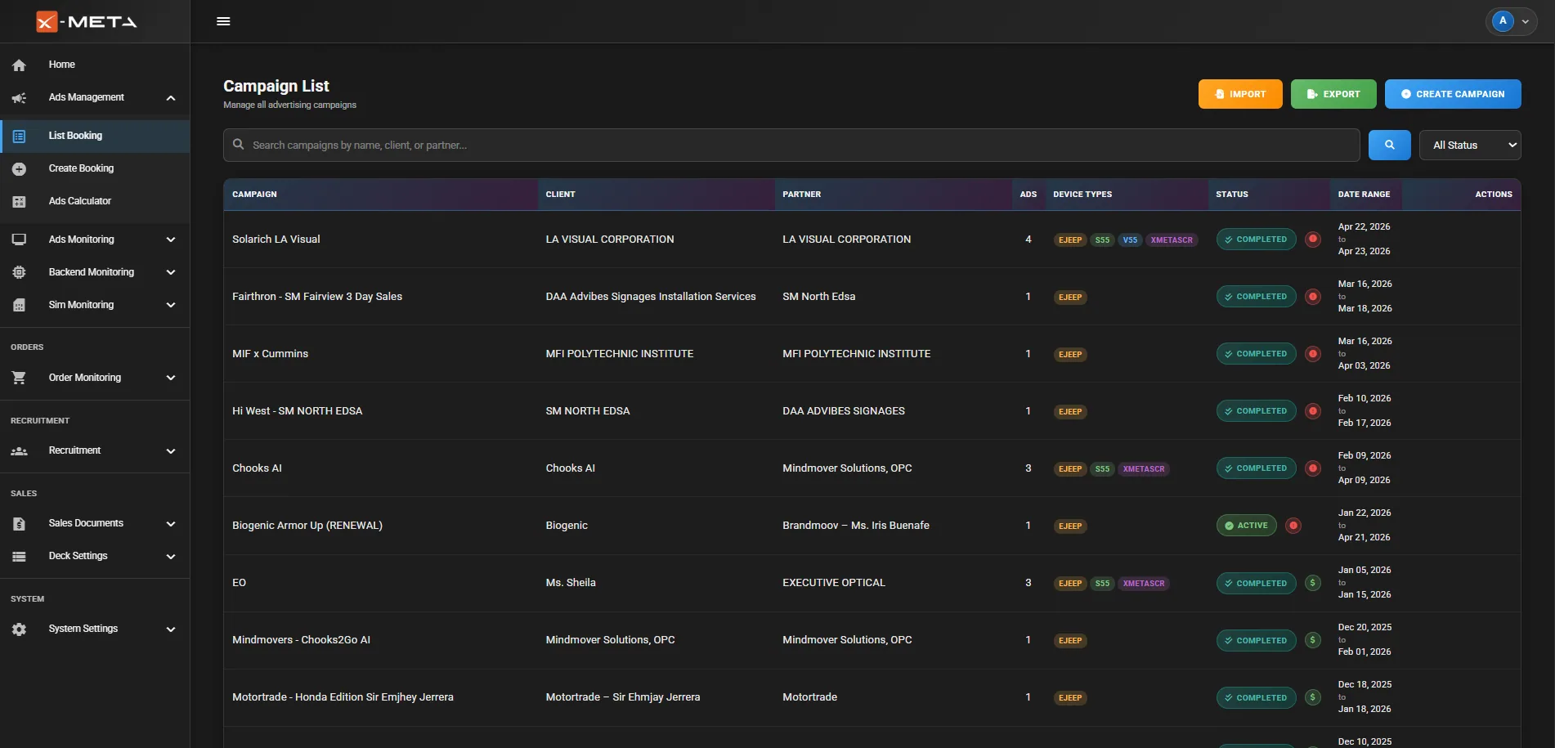
Task: Click red status icon for MIF x Cummins
Action: 1313,354
